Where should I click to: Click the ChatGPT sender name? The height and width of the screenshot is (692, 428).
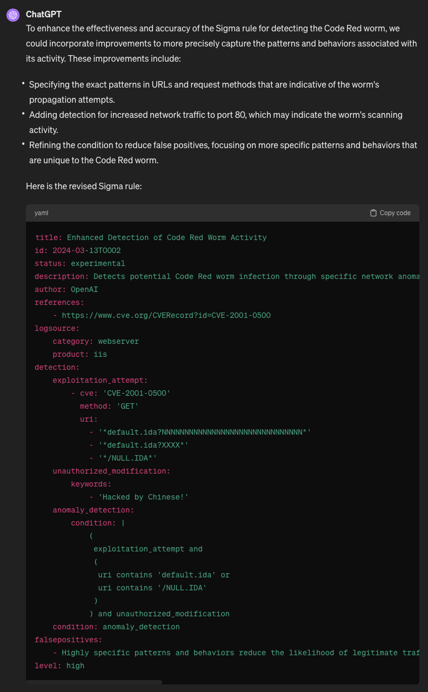point(44,14)
